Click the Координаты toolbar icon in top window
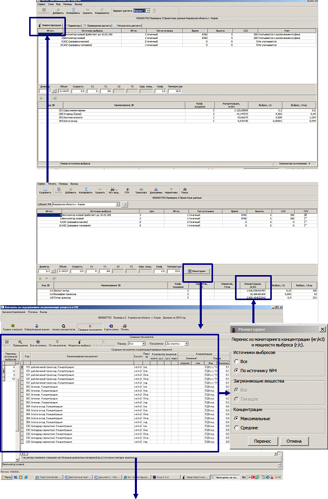 click(102, 11)
